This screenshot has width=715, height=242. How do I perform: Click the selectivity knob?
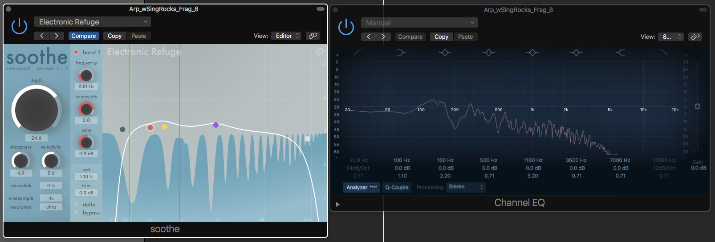coord(51,161)
